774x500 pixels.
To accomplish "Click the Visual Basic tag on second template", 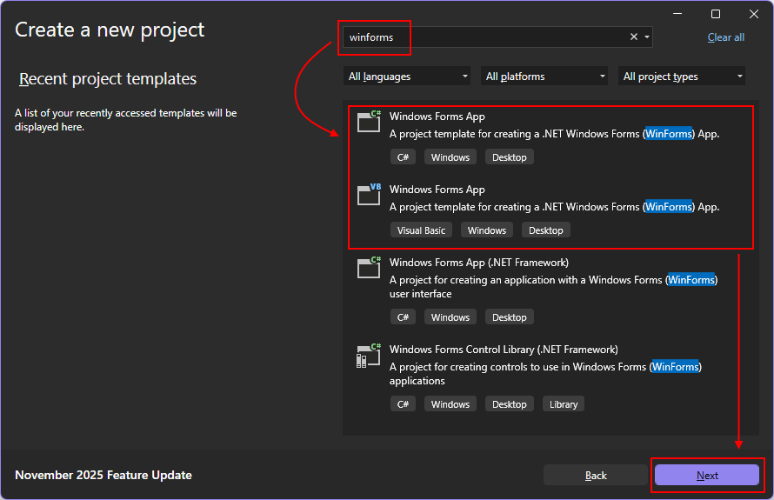I will pos(421,230).
